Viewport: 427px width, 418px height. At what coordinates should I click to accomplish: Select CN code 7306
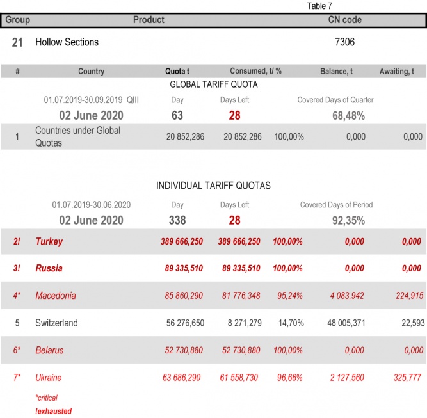344,42
